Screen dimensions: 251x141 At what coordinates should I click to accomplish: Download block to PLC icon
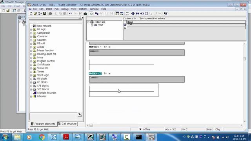pos(85,14)
